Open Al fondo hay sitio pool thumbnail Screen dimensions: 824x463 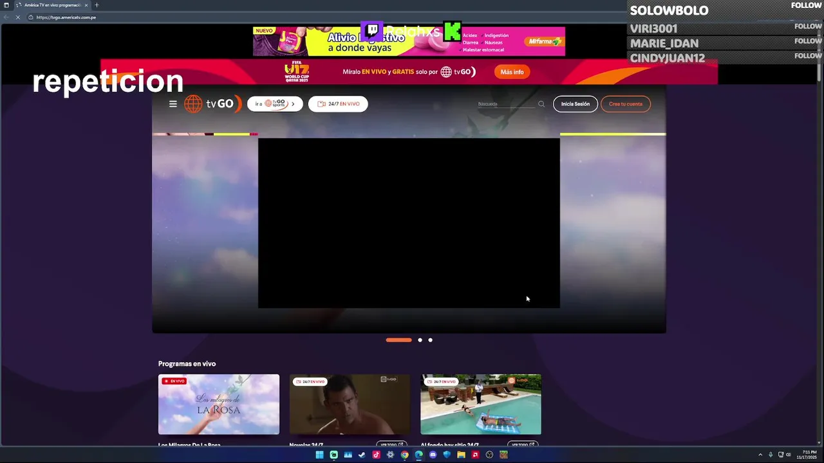[481, 404]
